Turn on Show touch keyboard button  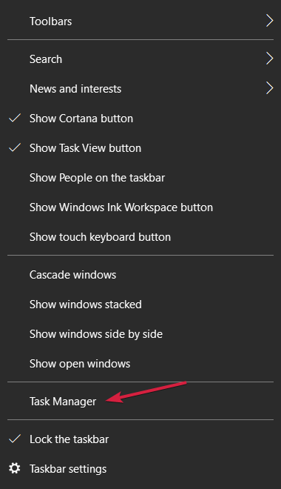140,237
